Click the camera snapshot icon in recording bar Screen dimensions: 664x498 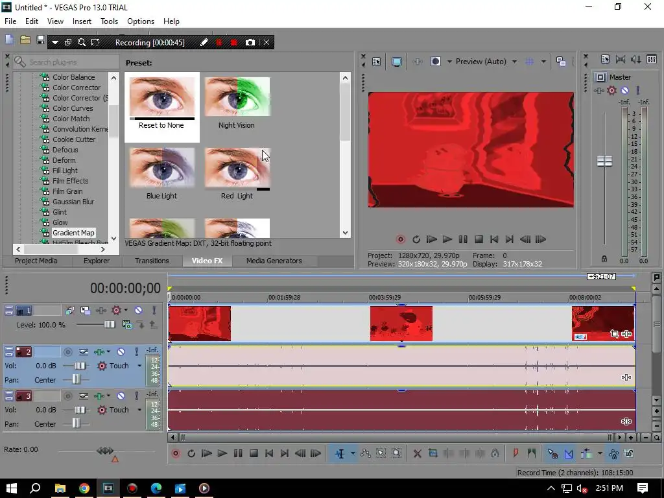[250, 42]
